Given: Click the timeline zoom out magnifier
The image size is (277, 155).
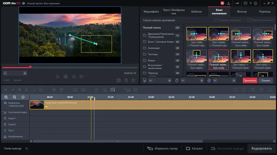Looking at the screenshot, I should pos(14,97).
